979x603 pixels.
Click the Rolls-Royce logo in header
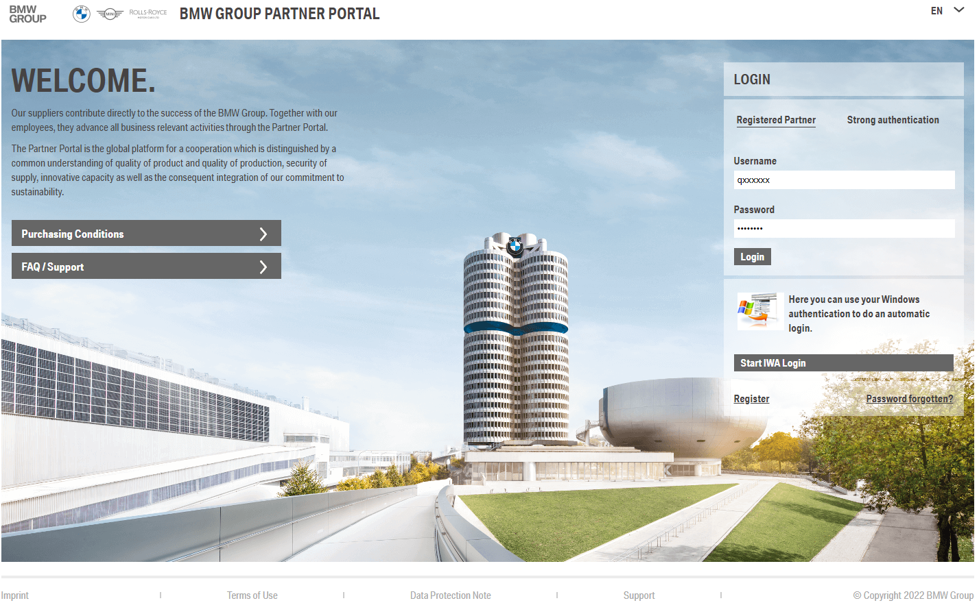[148, 14]
